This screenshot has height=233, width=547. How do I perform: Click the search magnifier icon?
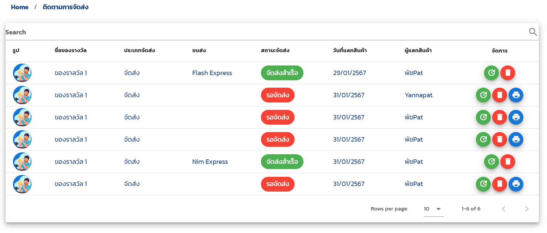(533, 32)
